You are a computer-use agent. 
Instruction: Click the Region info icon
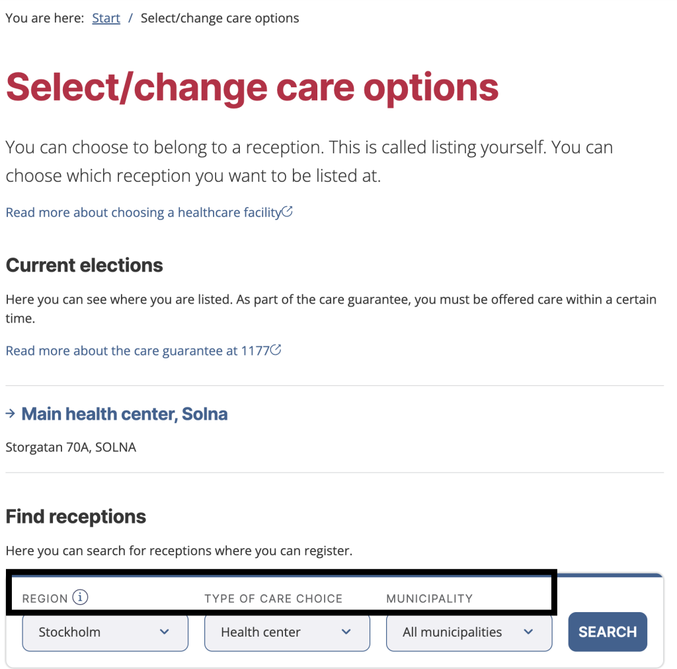pos(80,598)
